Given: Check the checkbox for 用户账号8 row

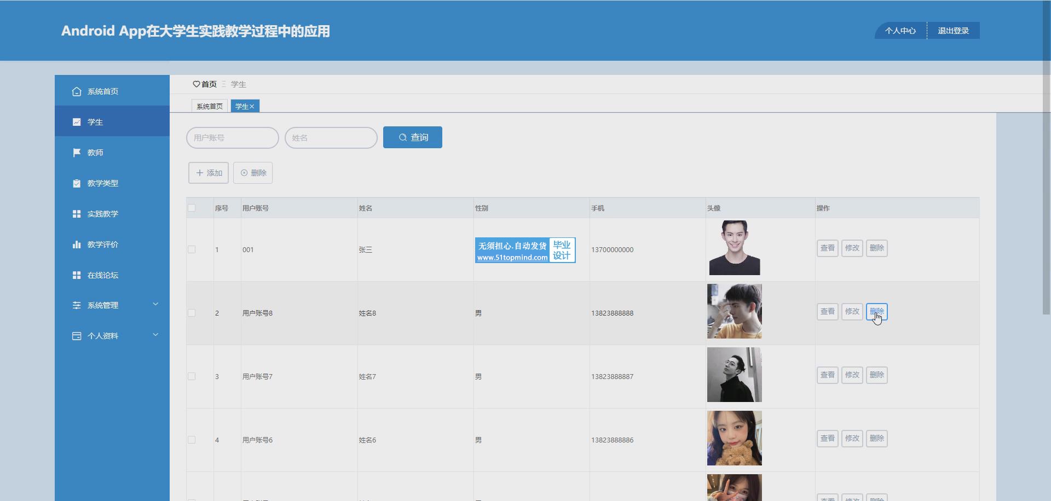Looking at the screenshot, I should point(192,313).
